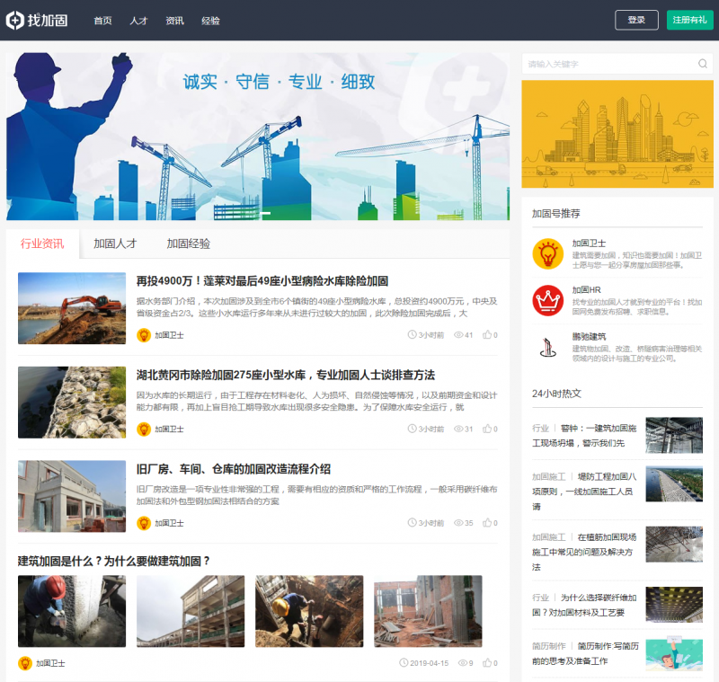Screen dimensions: 719x682
Task: Click the 加固HR red crown icon
Action: (x=548, y=301)
